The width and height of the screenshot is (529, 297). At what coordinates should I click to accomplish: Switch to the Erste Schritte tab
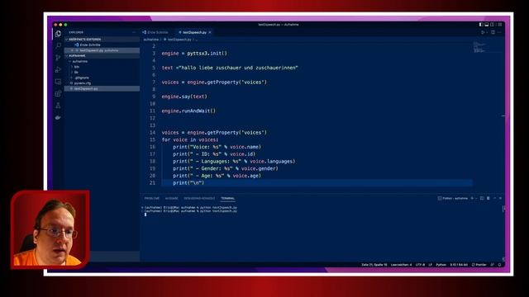[x=155, y=32]
